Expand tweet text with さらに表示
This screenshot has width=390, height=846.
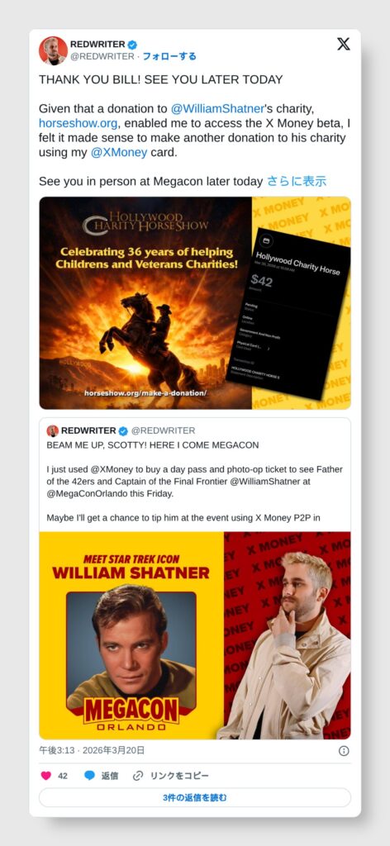pyautogui.click(x=297, y=181)
